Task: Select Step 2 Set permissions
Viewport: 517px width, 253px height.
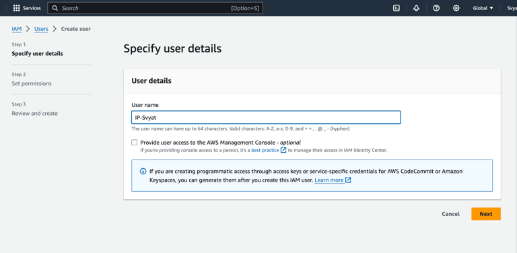Action: 32,83
